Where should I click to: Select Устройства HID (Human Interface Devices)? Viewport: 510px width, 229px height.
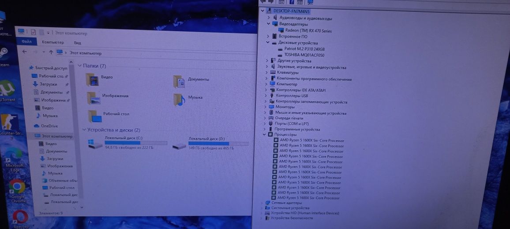pyautogui.click(x=305, y=213)
